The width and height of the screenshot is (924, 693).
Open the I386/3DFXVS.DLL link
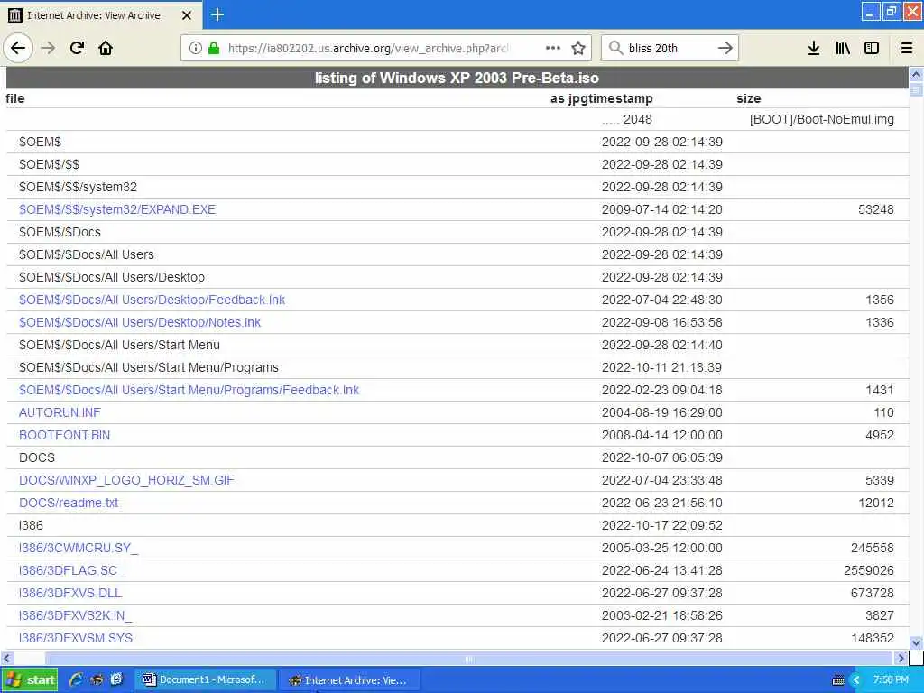point(70,593)
